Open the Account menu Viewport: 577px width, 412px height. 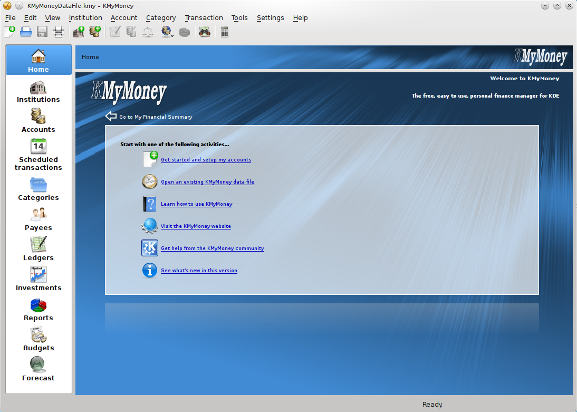tap(123, 18)
